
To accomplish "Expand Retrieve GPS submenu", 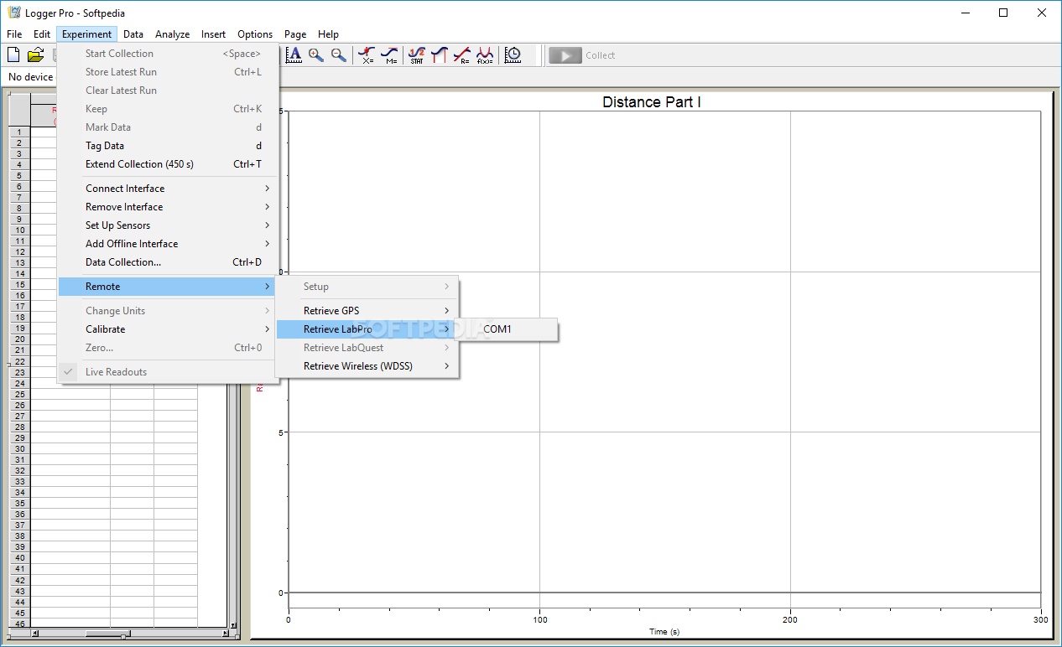I will pyautogui.click(x=367, y=311).
